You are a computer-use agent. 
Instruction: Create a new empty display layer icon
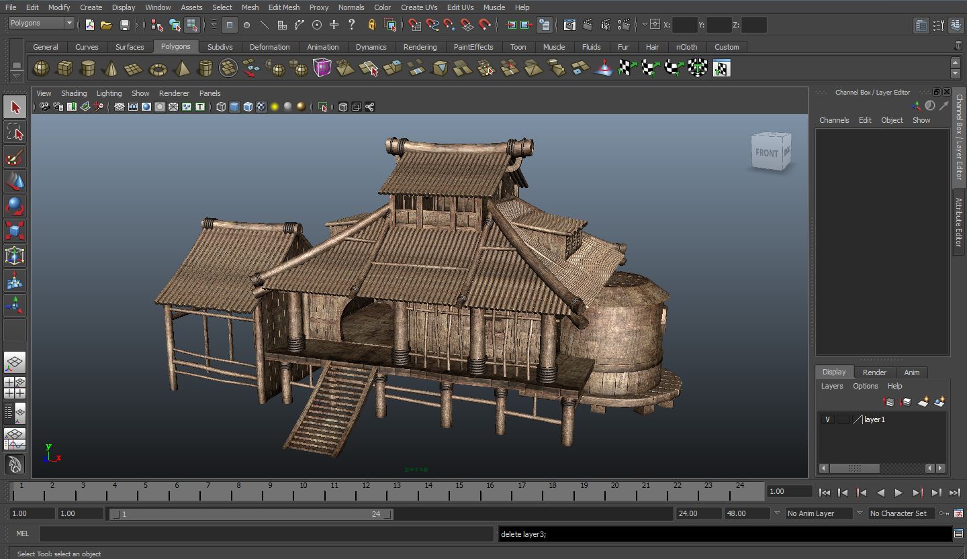click(x=923, y=402)
